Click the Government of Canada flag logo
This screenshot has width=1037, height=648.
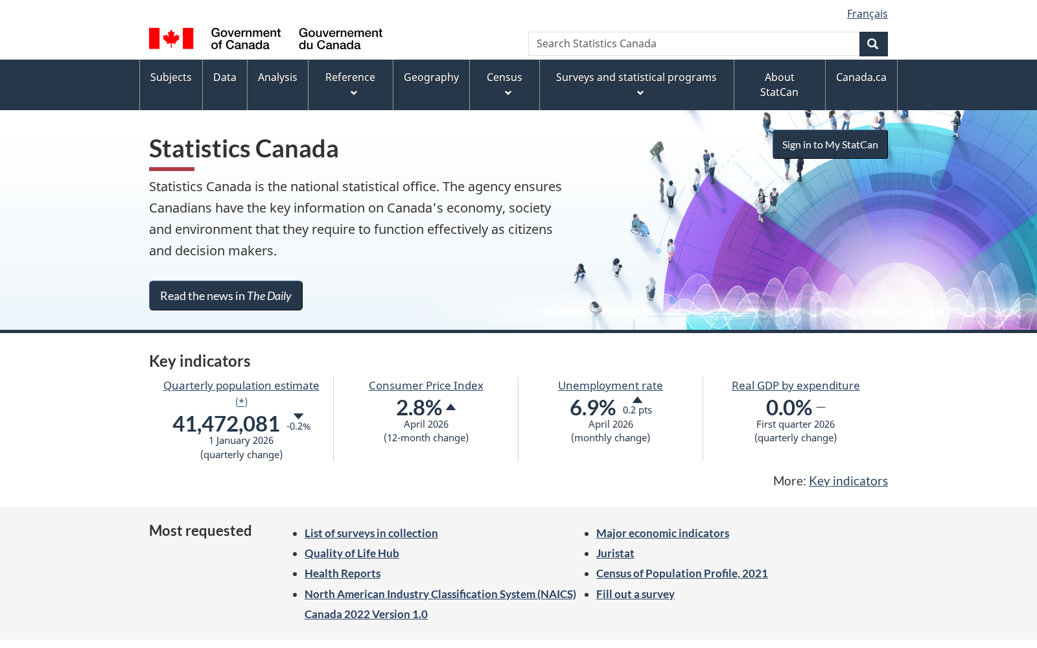coord(266,39)
